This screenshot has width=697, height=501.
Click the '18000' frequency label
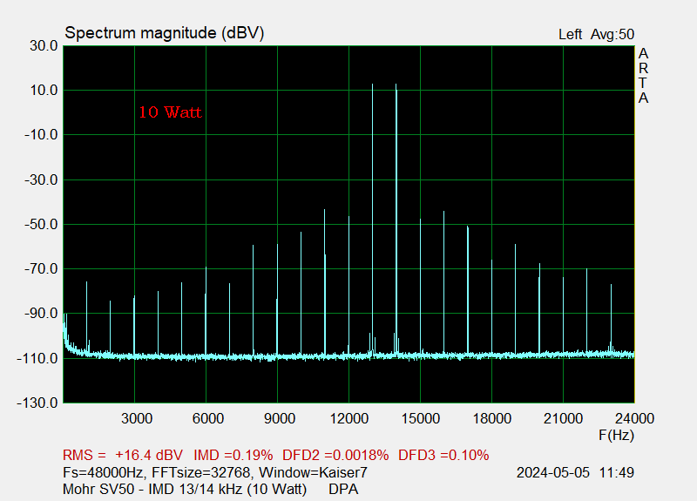(492, 418)
